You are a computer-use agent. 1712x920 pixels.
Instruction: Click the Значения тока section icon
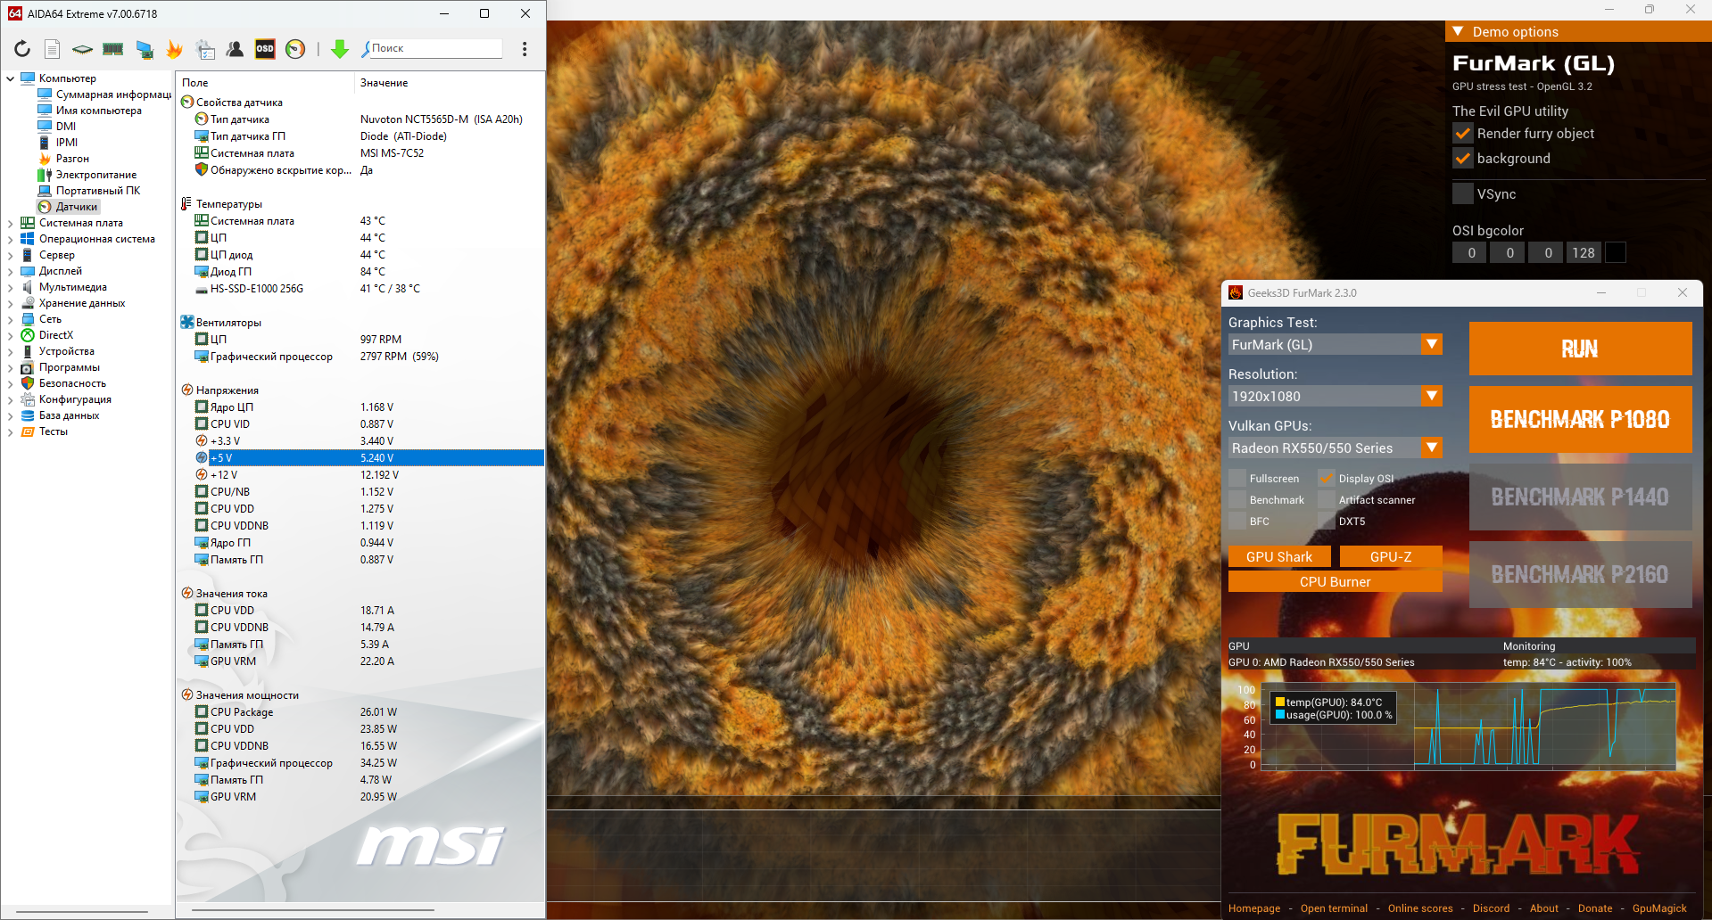point(187,593)
